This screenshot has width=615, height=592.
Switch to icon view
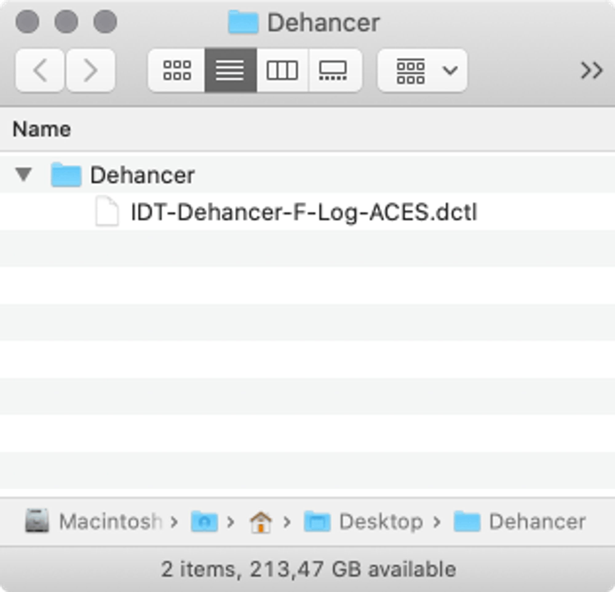click(177, 70)
